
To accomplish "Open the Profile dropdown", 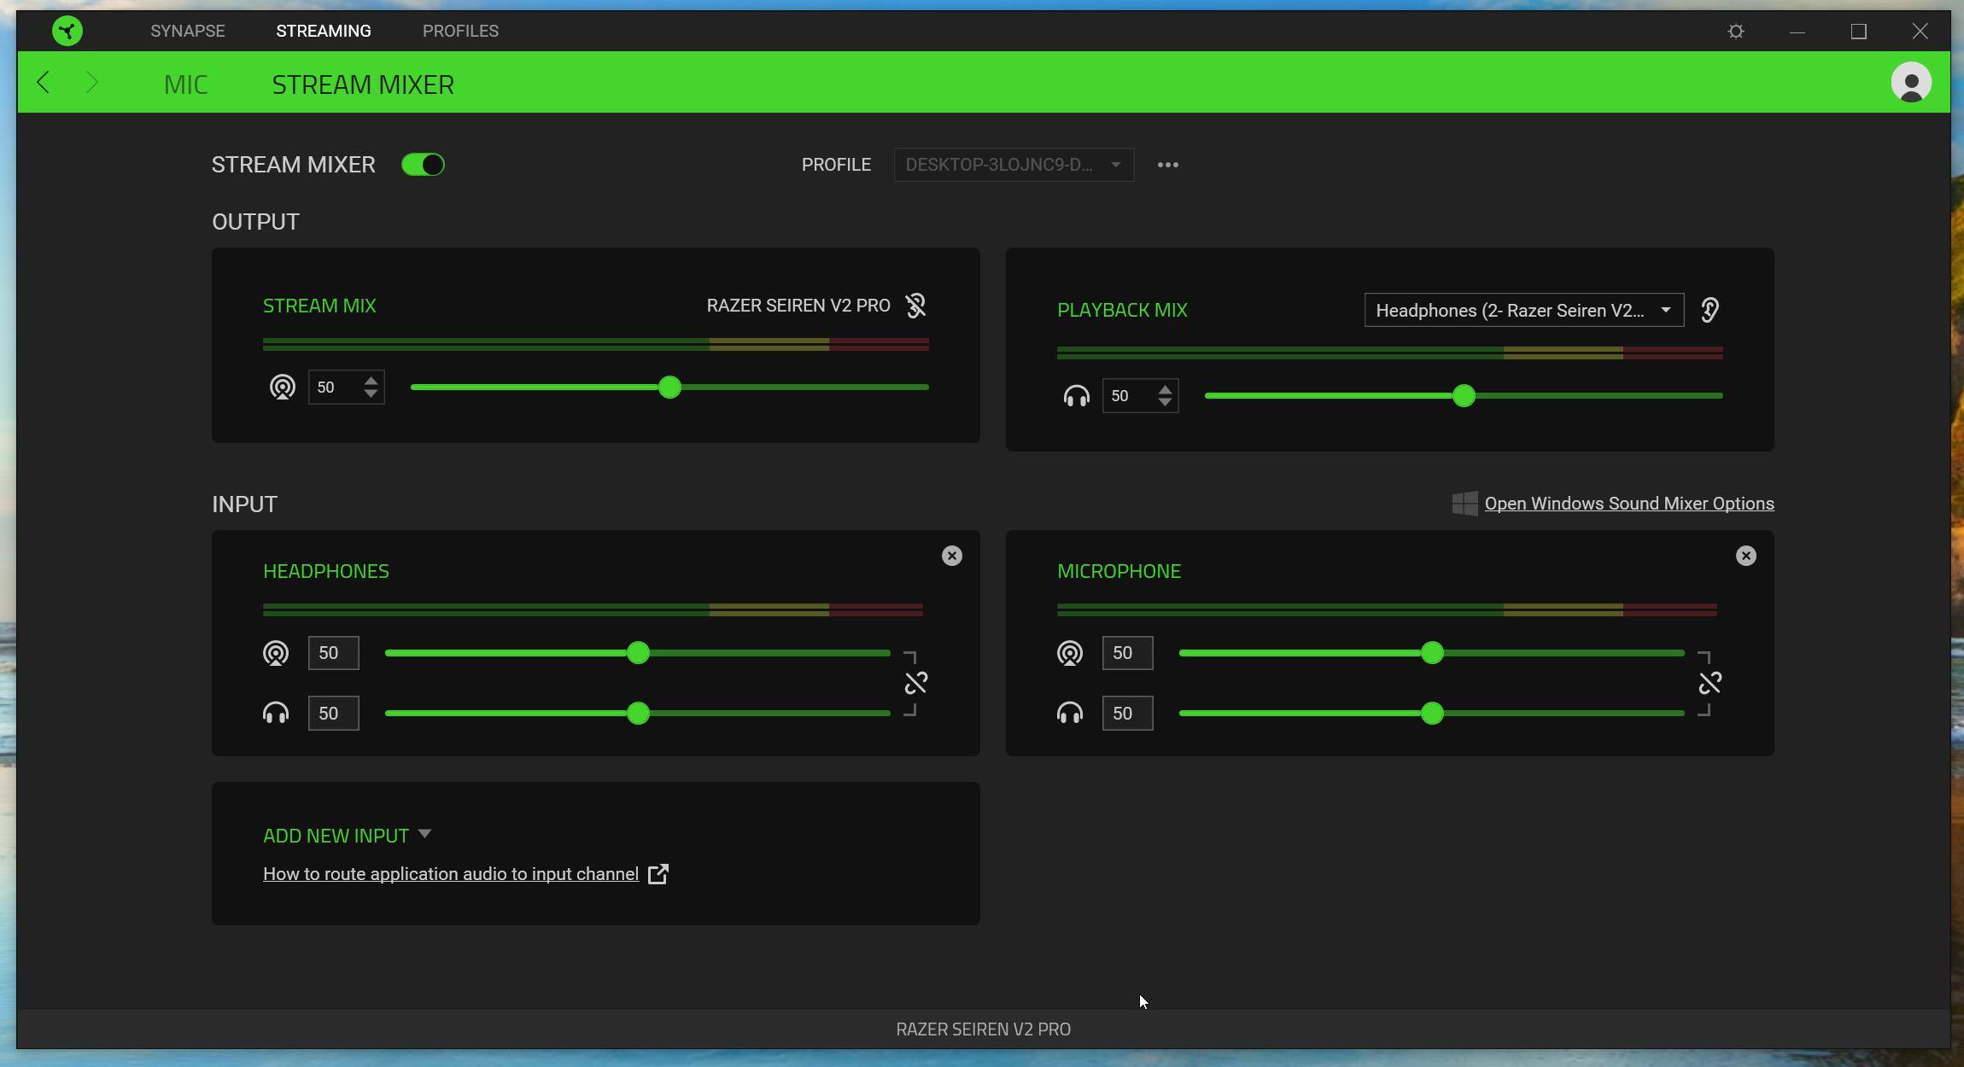I will coord(1014,165).
